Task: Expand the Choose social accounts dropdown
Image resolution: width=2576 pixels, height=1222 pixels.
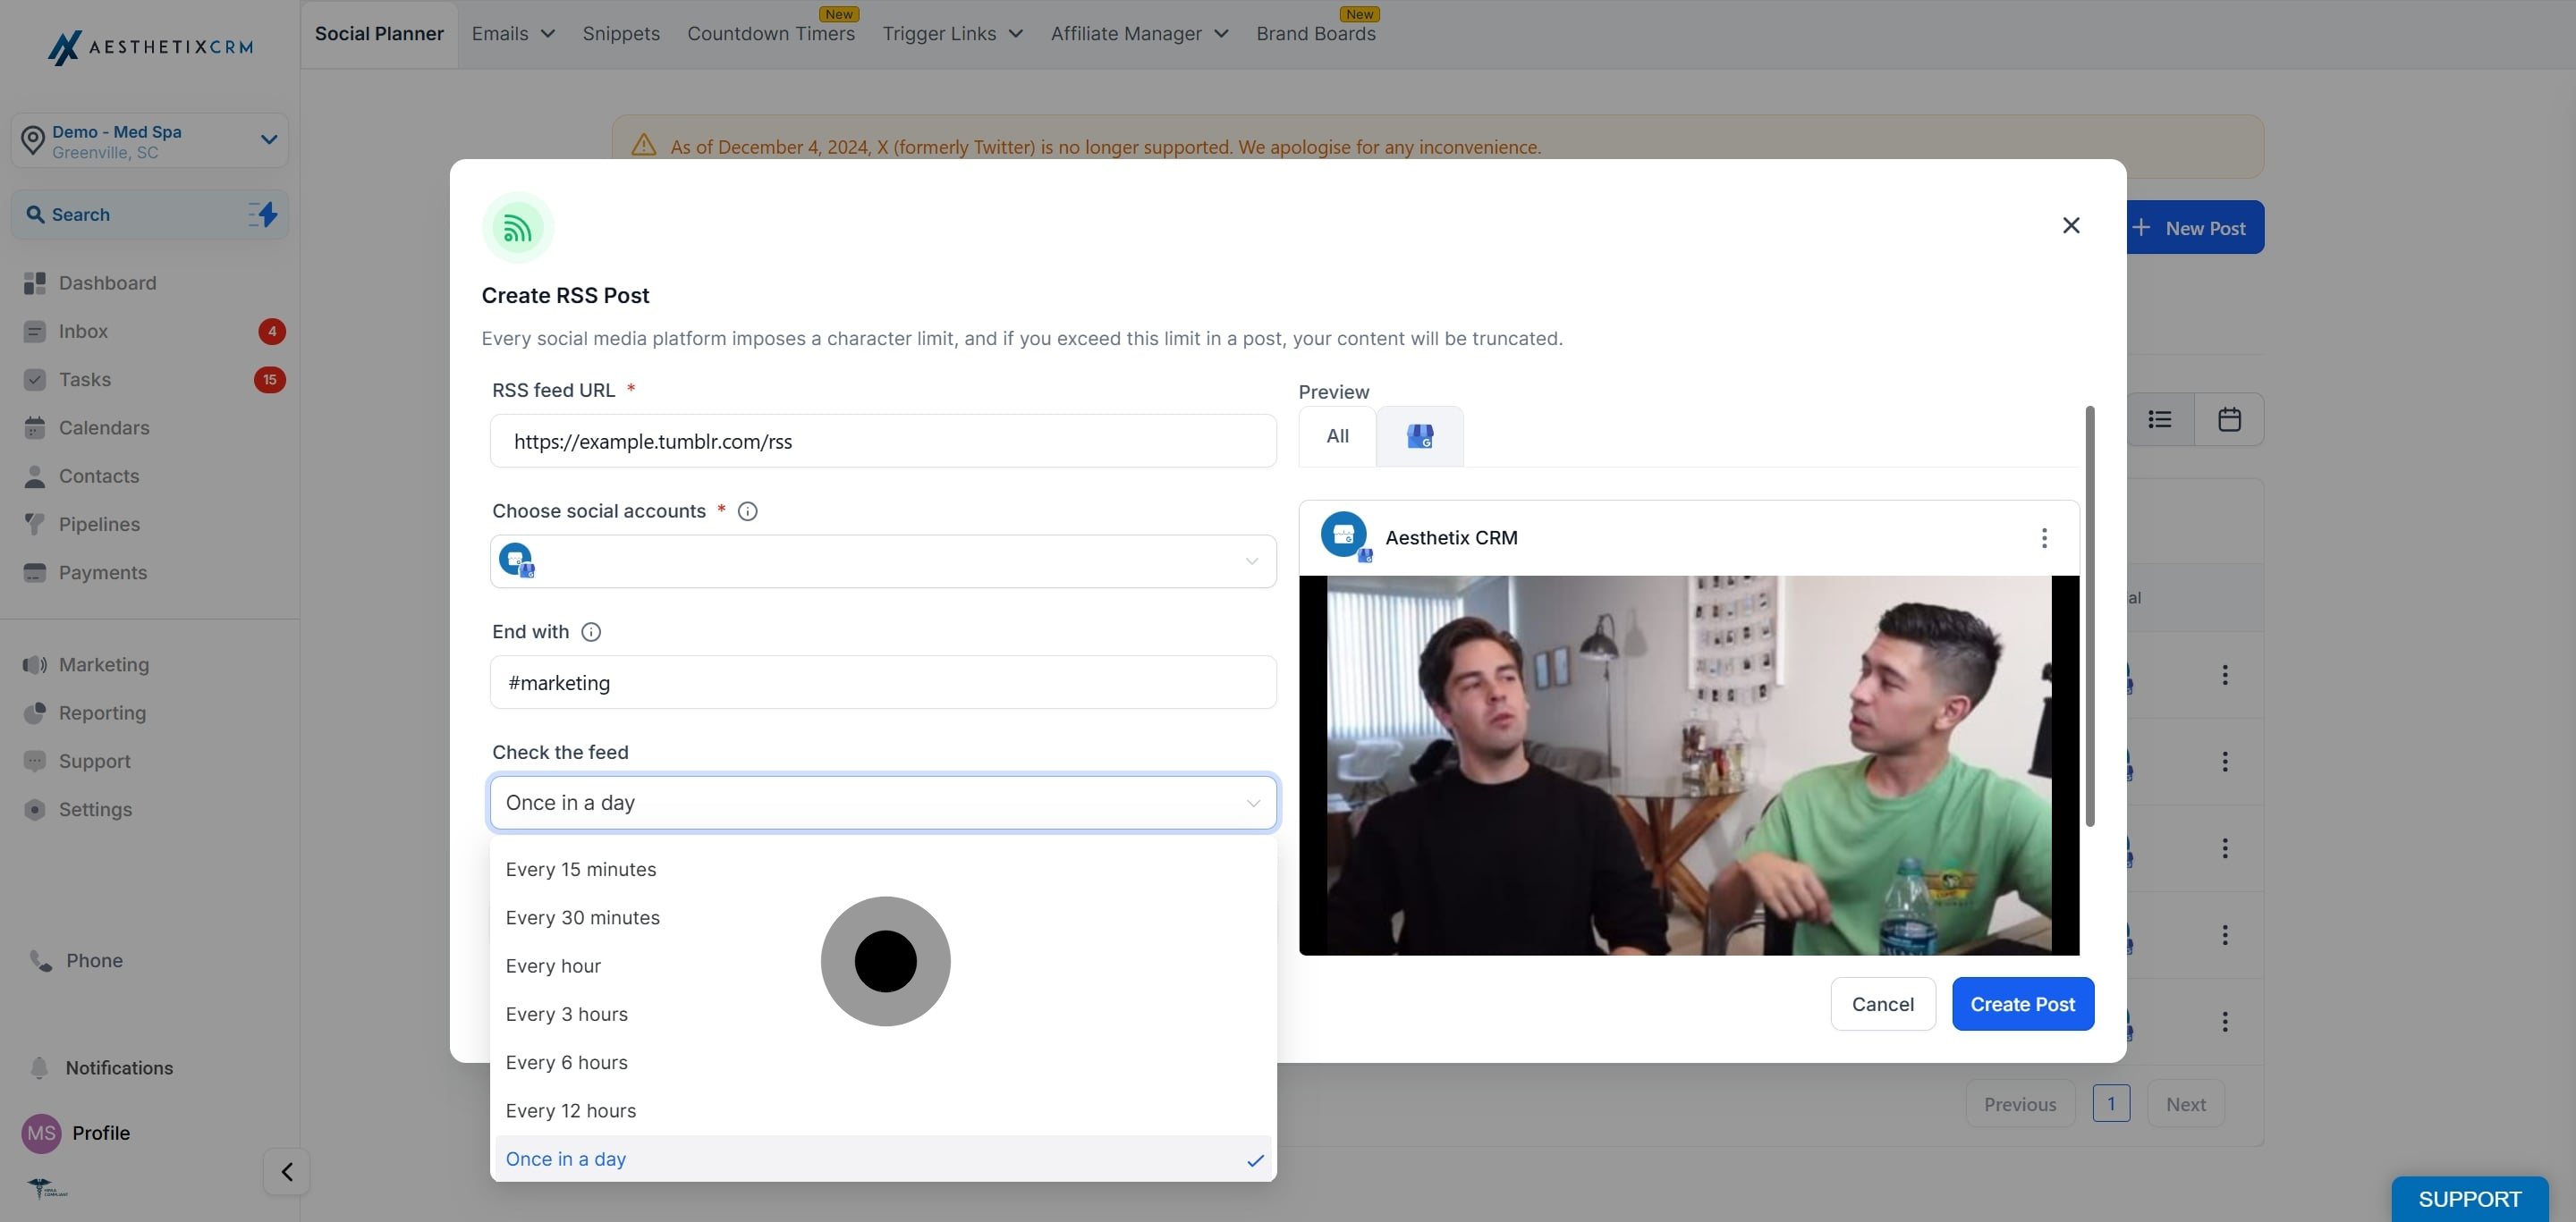Action: (x=883, y=561)
